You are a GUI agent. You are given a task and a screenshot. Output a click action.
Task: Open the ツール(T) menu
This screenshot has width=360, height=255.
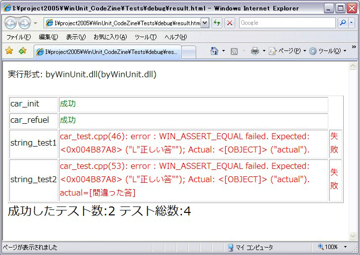coord(146,37)
